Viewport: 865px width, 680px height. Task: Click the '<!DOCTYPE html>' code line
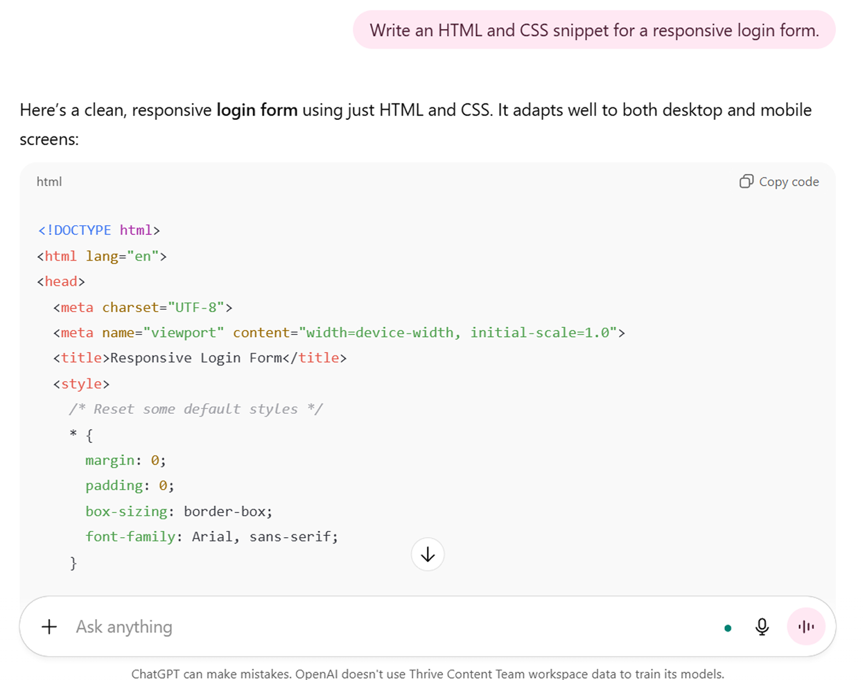97,229
